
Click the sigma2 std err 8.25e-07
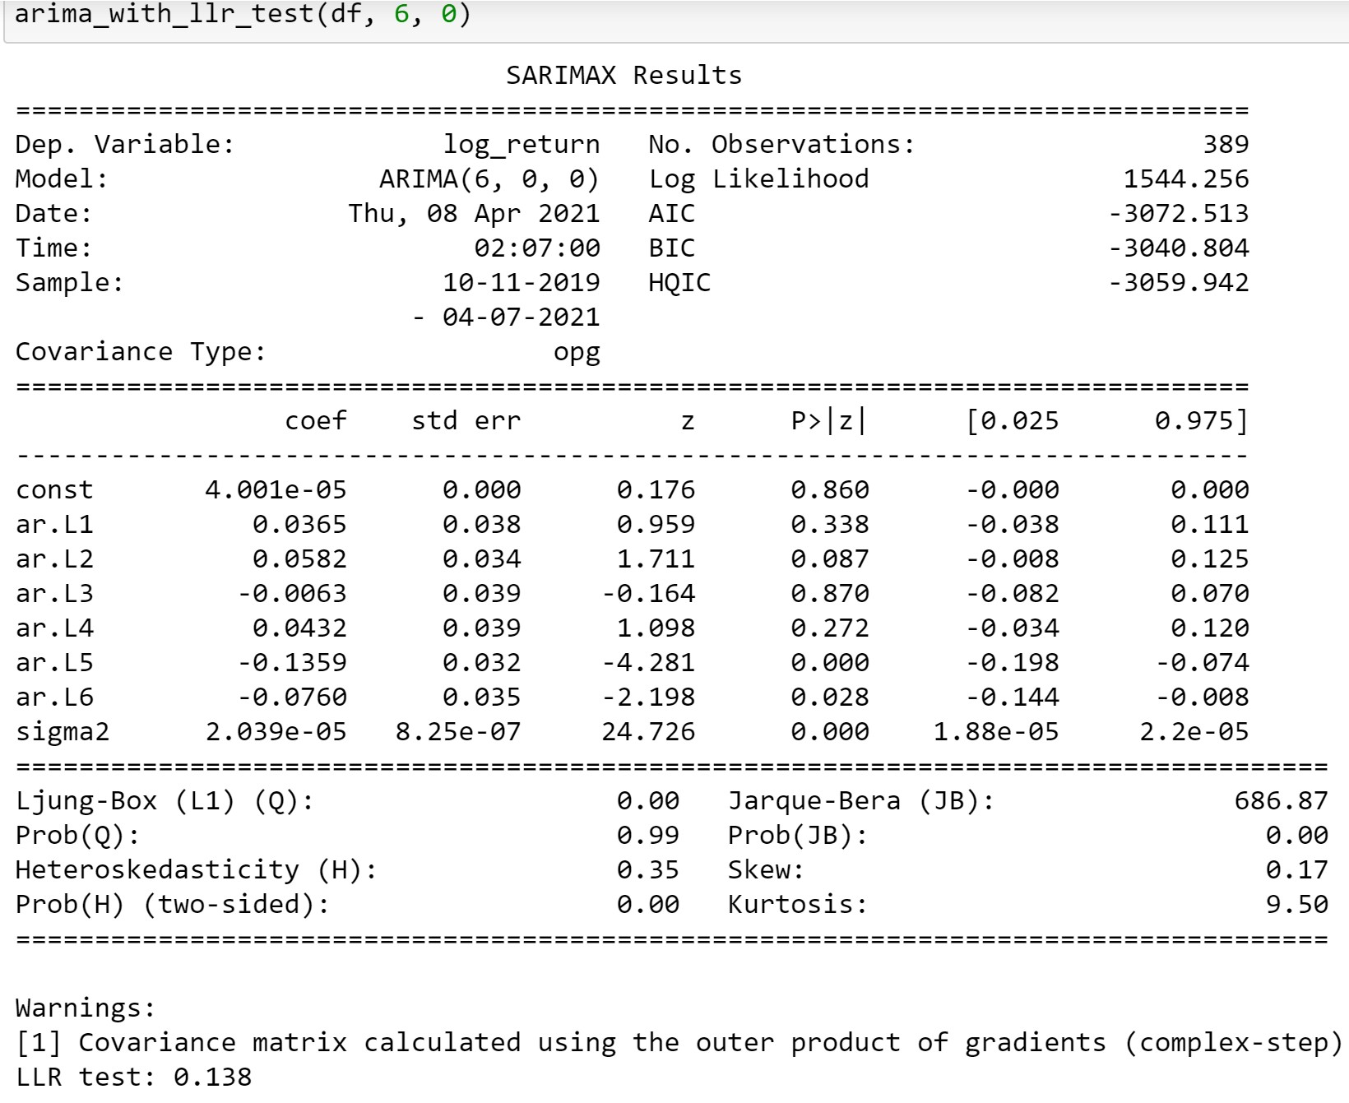coord(458,732)
